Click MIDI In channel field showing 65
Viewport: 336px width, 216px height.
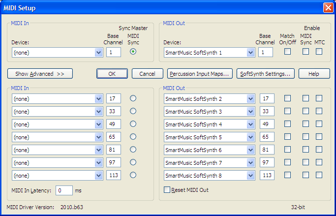[x=114, y=137]
